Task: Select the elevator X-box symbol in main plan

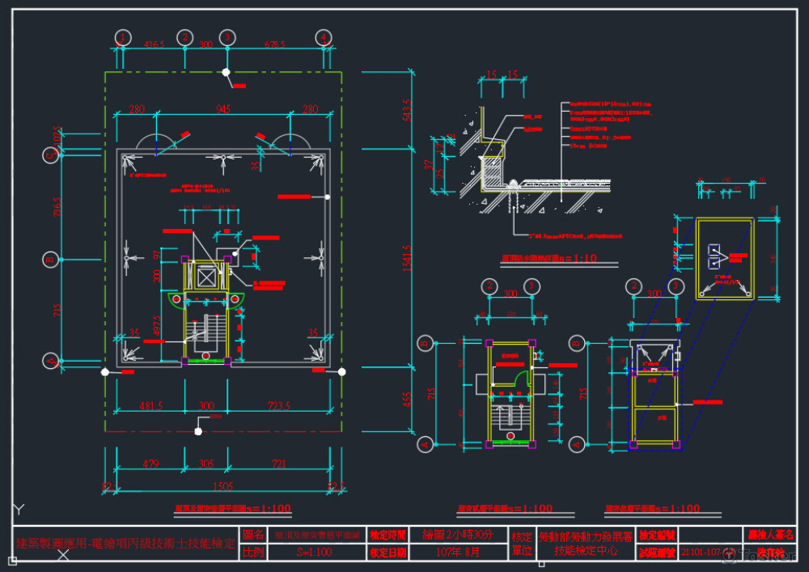Action: (206, 278)
